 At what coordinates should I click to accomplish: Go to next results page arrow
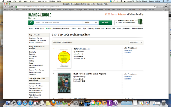(x=141, y=43)
